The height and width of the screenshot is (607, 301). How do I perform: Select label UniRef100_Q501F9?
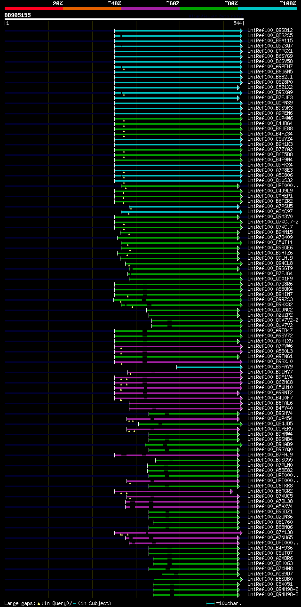coord(270,279)
